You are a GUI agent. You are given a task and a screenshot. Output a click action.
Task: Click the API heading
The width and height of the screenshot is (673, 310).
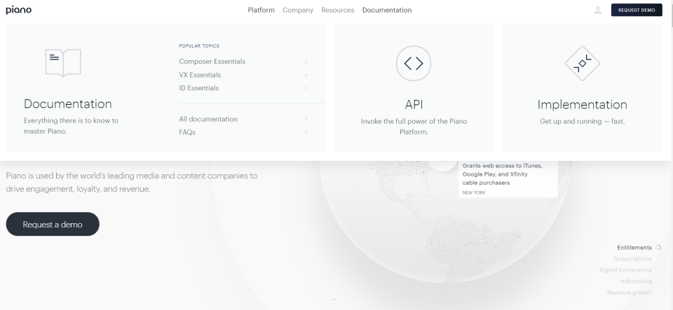[x=414, y=105]
